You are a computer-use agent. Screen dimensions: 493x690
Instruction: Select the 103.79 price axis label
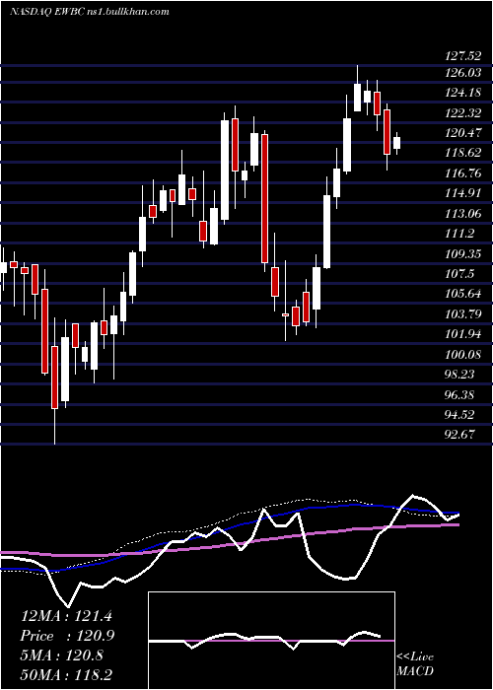pyautogui.click(x=462, y=313)
